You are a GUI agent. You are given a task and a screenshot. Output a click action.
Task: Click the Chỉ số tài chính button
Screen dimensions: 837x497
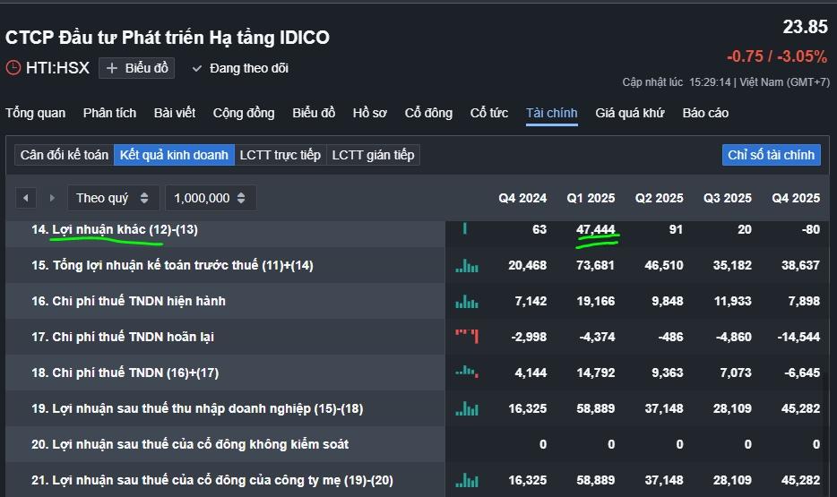(771, 155)
